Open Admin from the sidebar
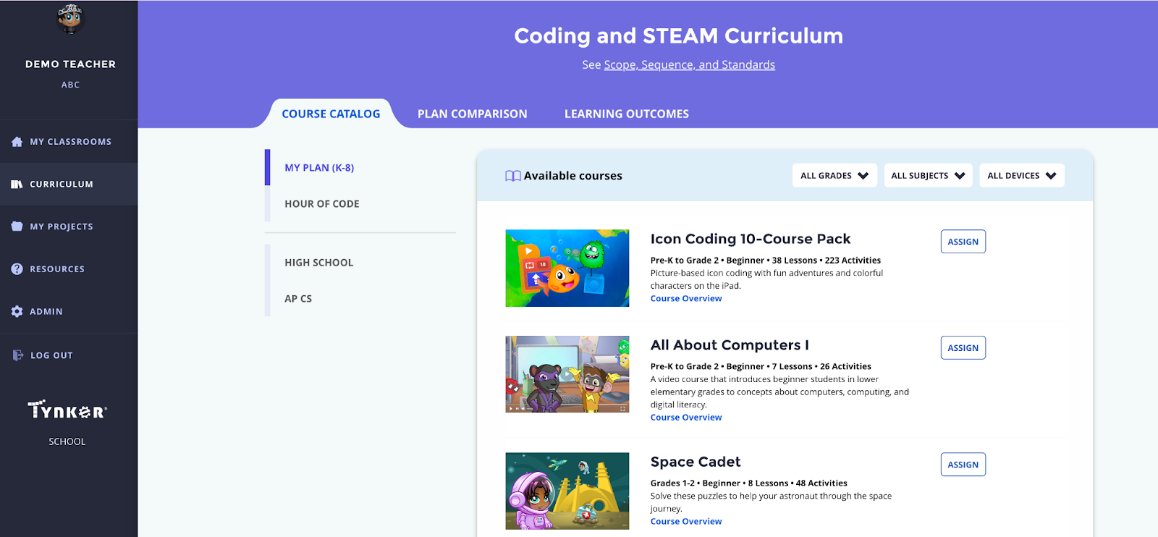 (46, 311)
